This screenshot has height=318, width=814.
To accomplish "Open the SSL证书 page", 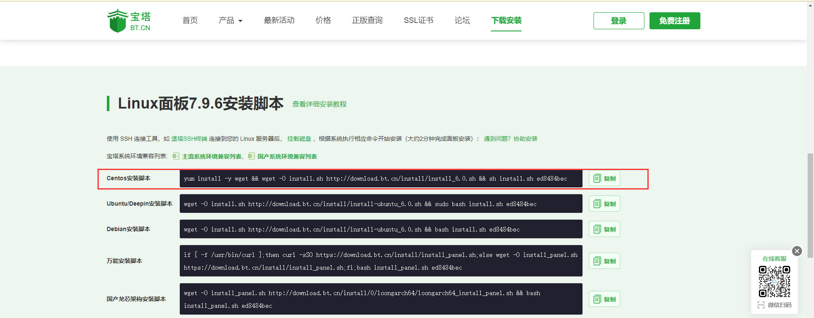I will click(x=418, y=20).
